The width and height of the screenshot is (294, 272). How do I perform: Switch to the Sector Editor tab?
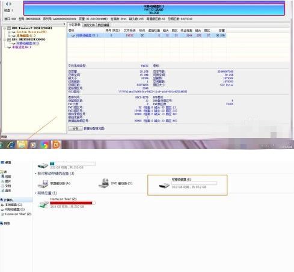(103, 25)
